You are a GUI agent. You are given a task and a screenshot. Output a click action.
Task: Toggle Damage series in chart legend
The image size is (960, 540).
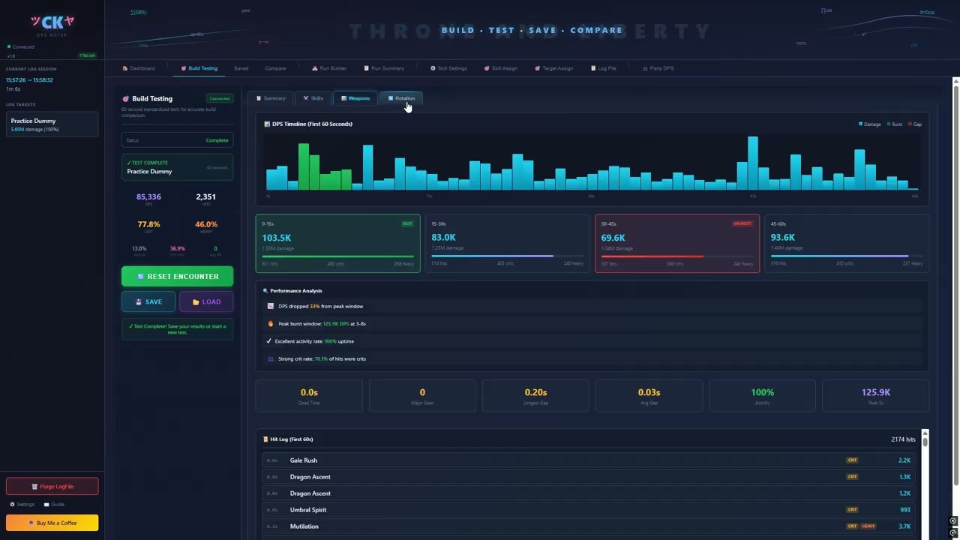tap(869, 124)
